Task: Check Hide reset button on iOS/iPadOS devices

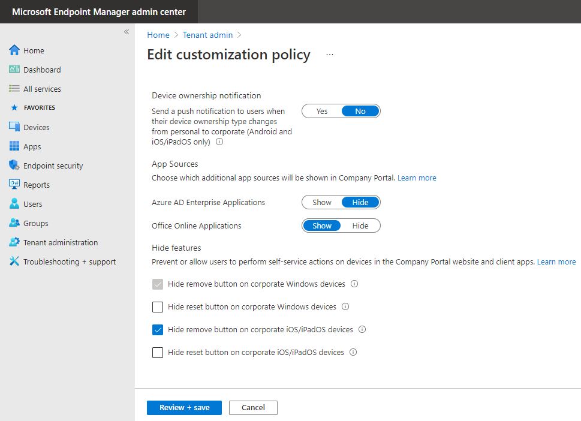Action: pos(158,353)
